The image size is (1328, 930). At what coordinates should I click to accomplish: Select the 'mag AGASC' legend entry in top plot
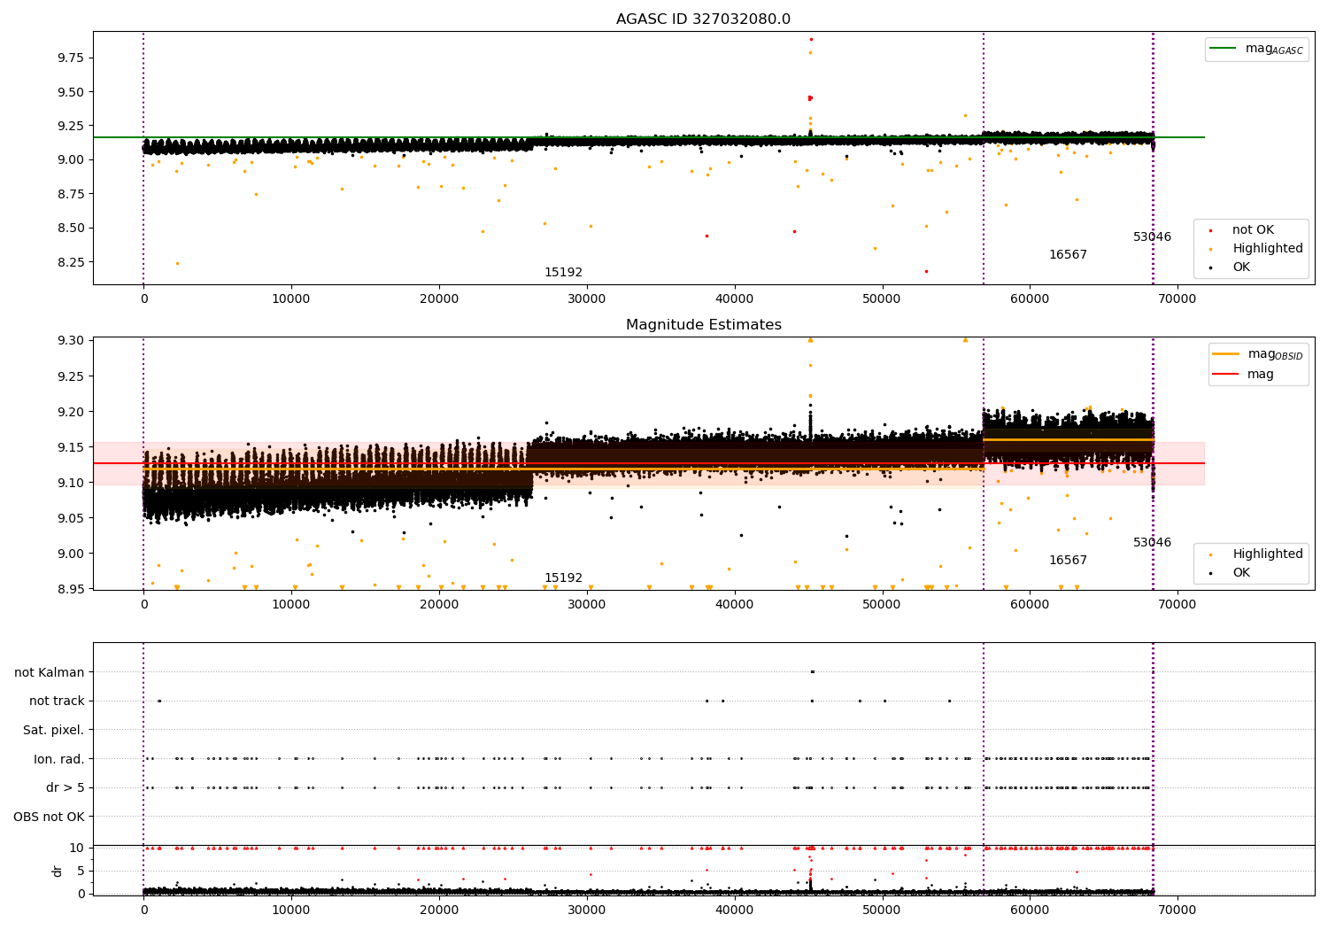pyautogui.click(x=1256, y=49)
